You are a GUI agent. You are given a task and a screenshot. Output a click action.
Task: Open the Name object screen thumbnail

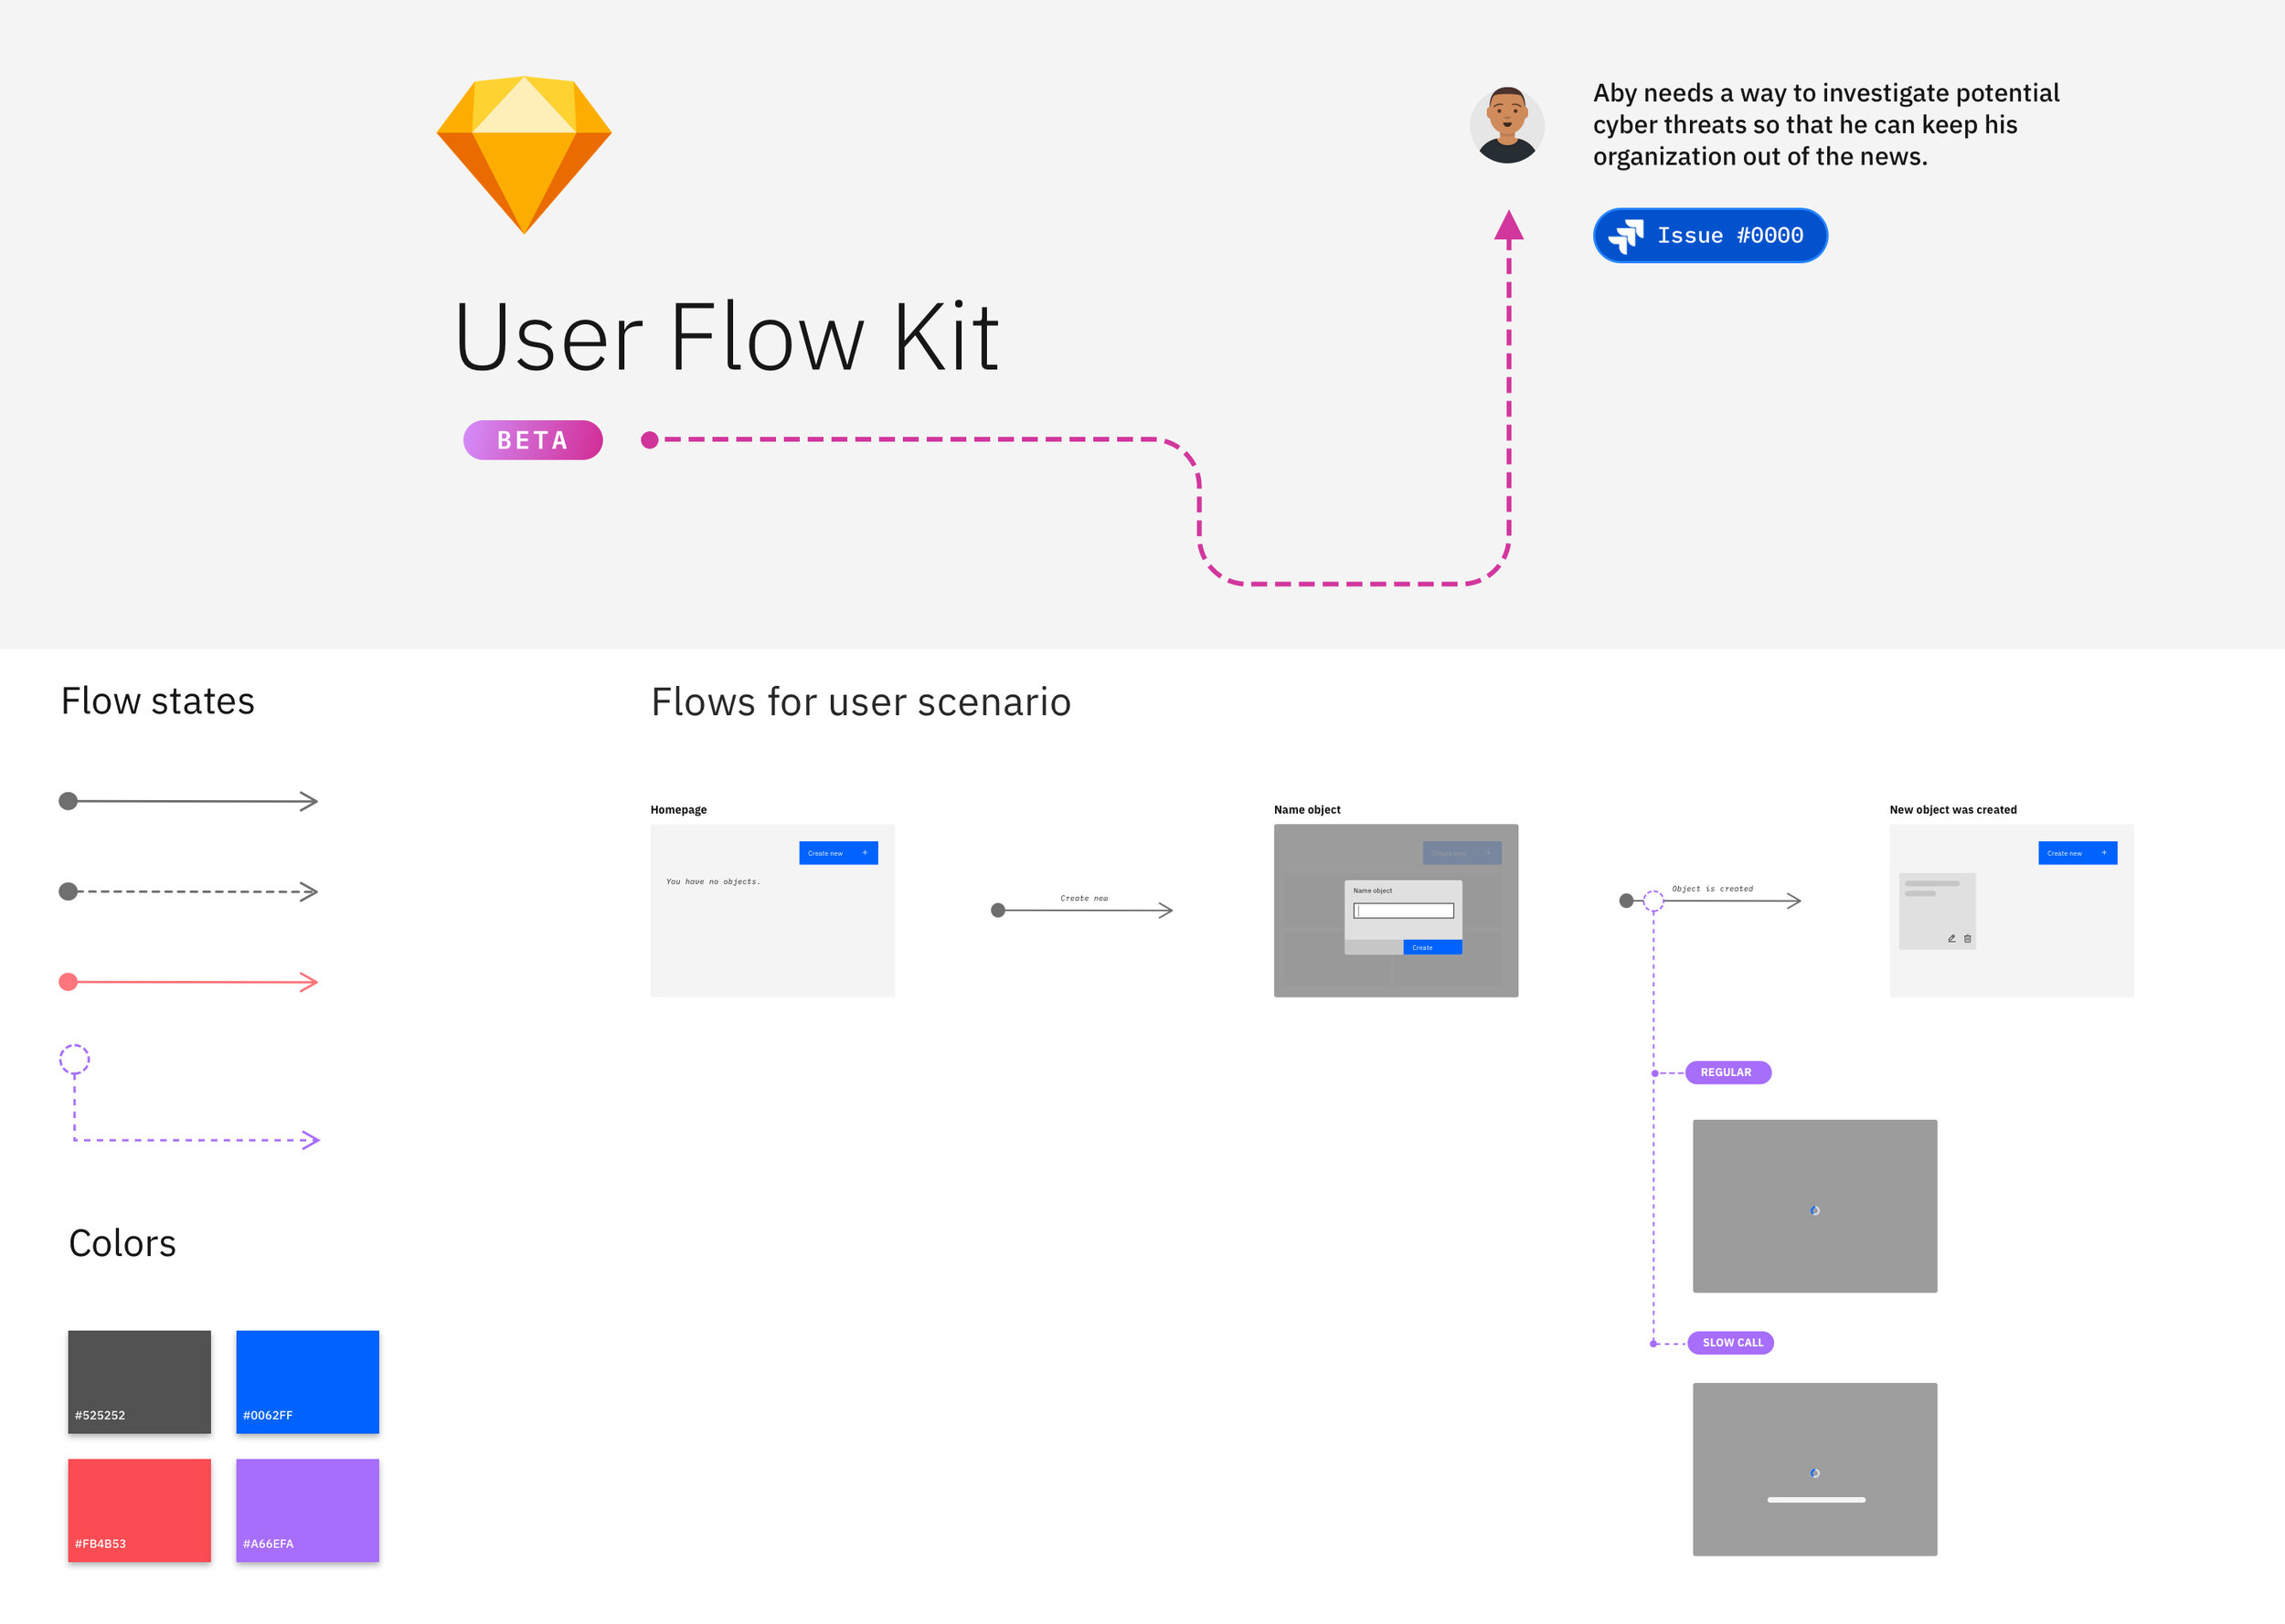click(x=1396, y=910)
